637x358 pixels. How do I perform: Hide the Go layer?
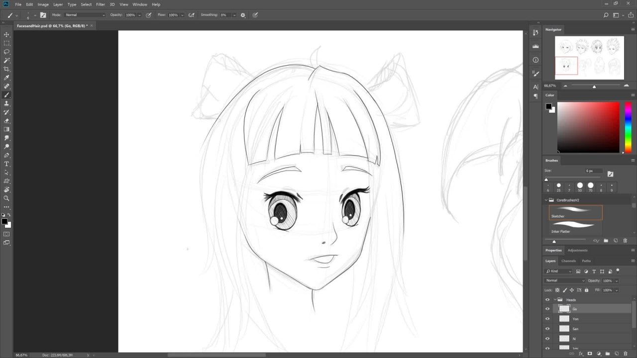click(547, 309)
